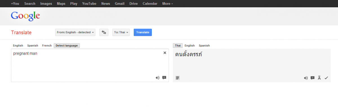Open Maps from the top bar

tap(61, 4)
